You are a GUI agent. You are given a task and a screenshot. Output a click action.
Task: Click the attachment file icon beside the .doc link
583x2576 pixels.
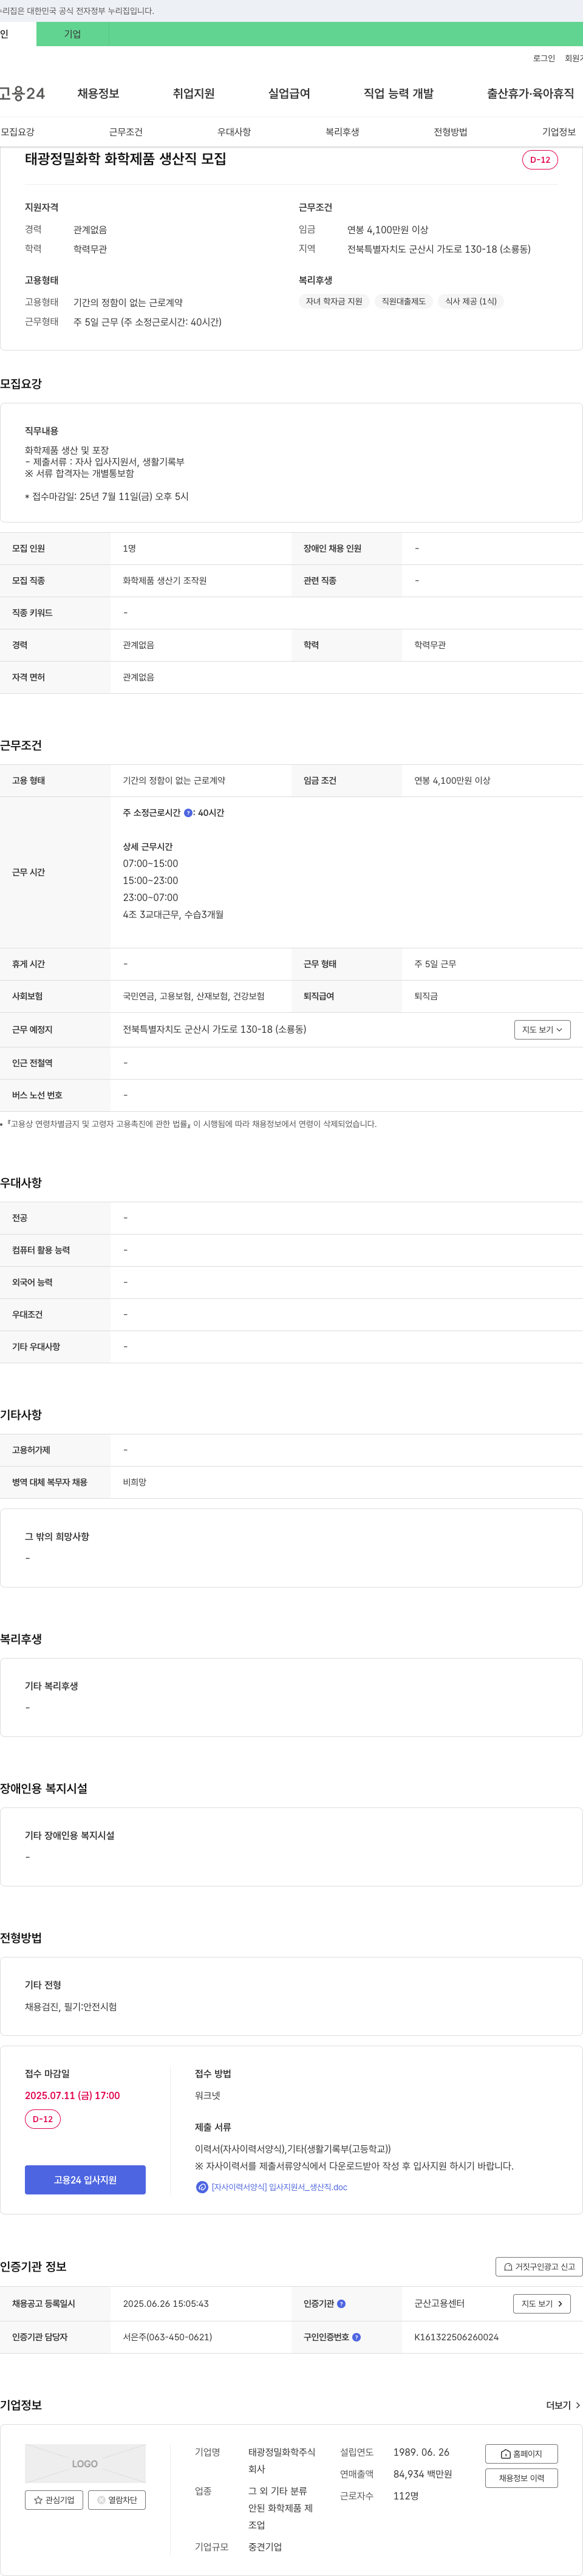[202, 2187]
